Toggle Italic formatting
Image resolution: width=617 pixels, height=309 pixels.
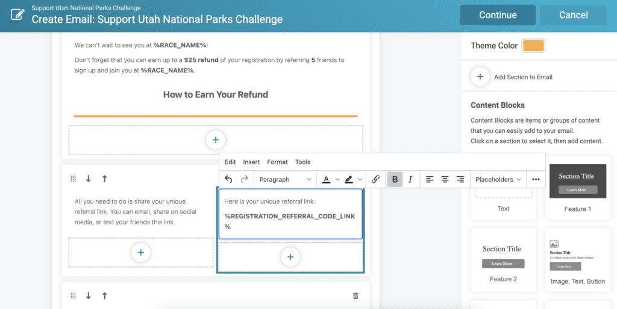(x=410, y=179)
